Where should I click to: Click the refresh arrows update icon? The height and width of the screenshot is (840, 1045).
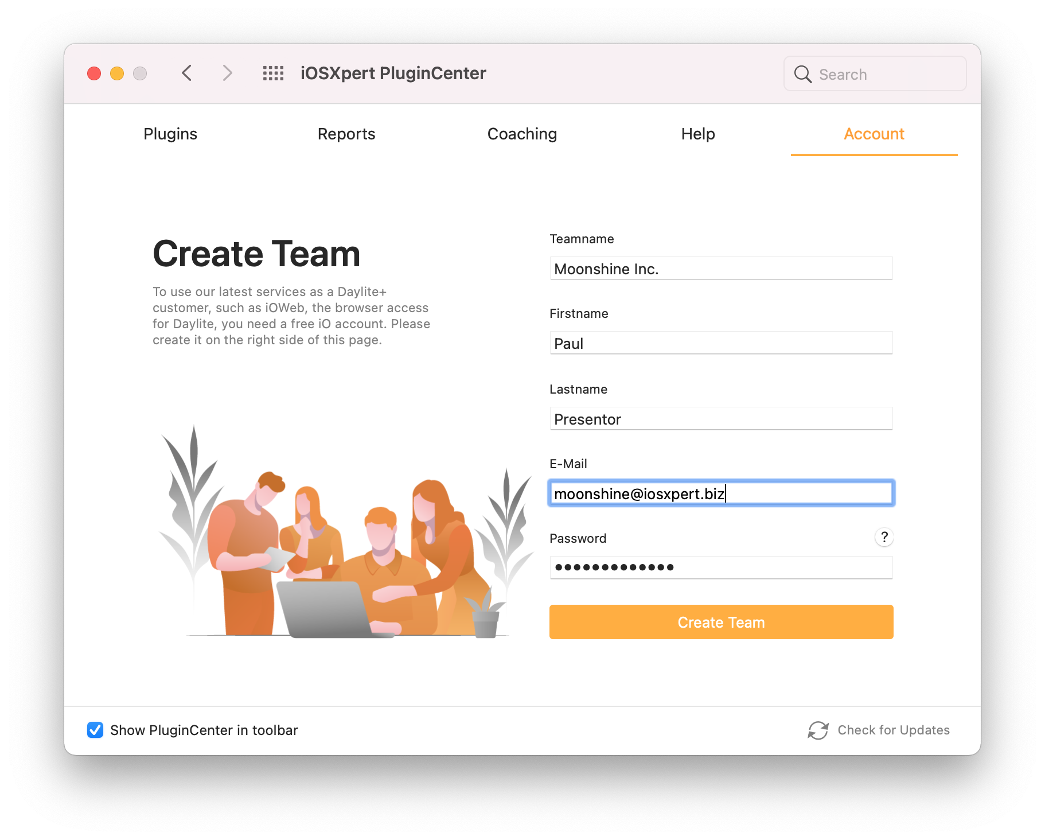click(818, 730)
